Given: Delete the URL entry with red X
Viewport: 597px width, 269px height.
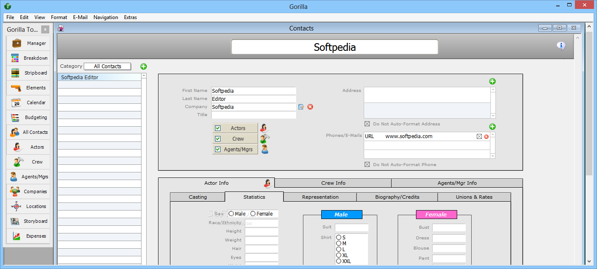Looking at the screenshot, I should coord(486,136).
